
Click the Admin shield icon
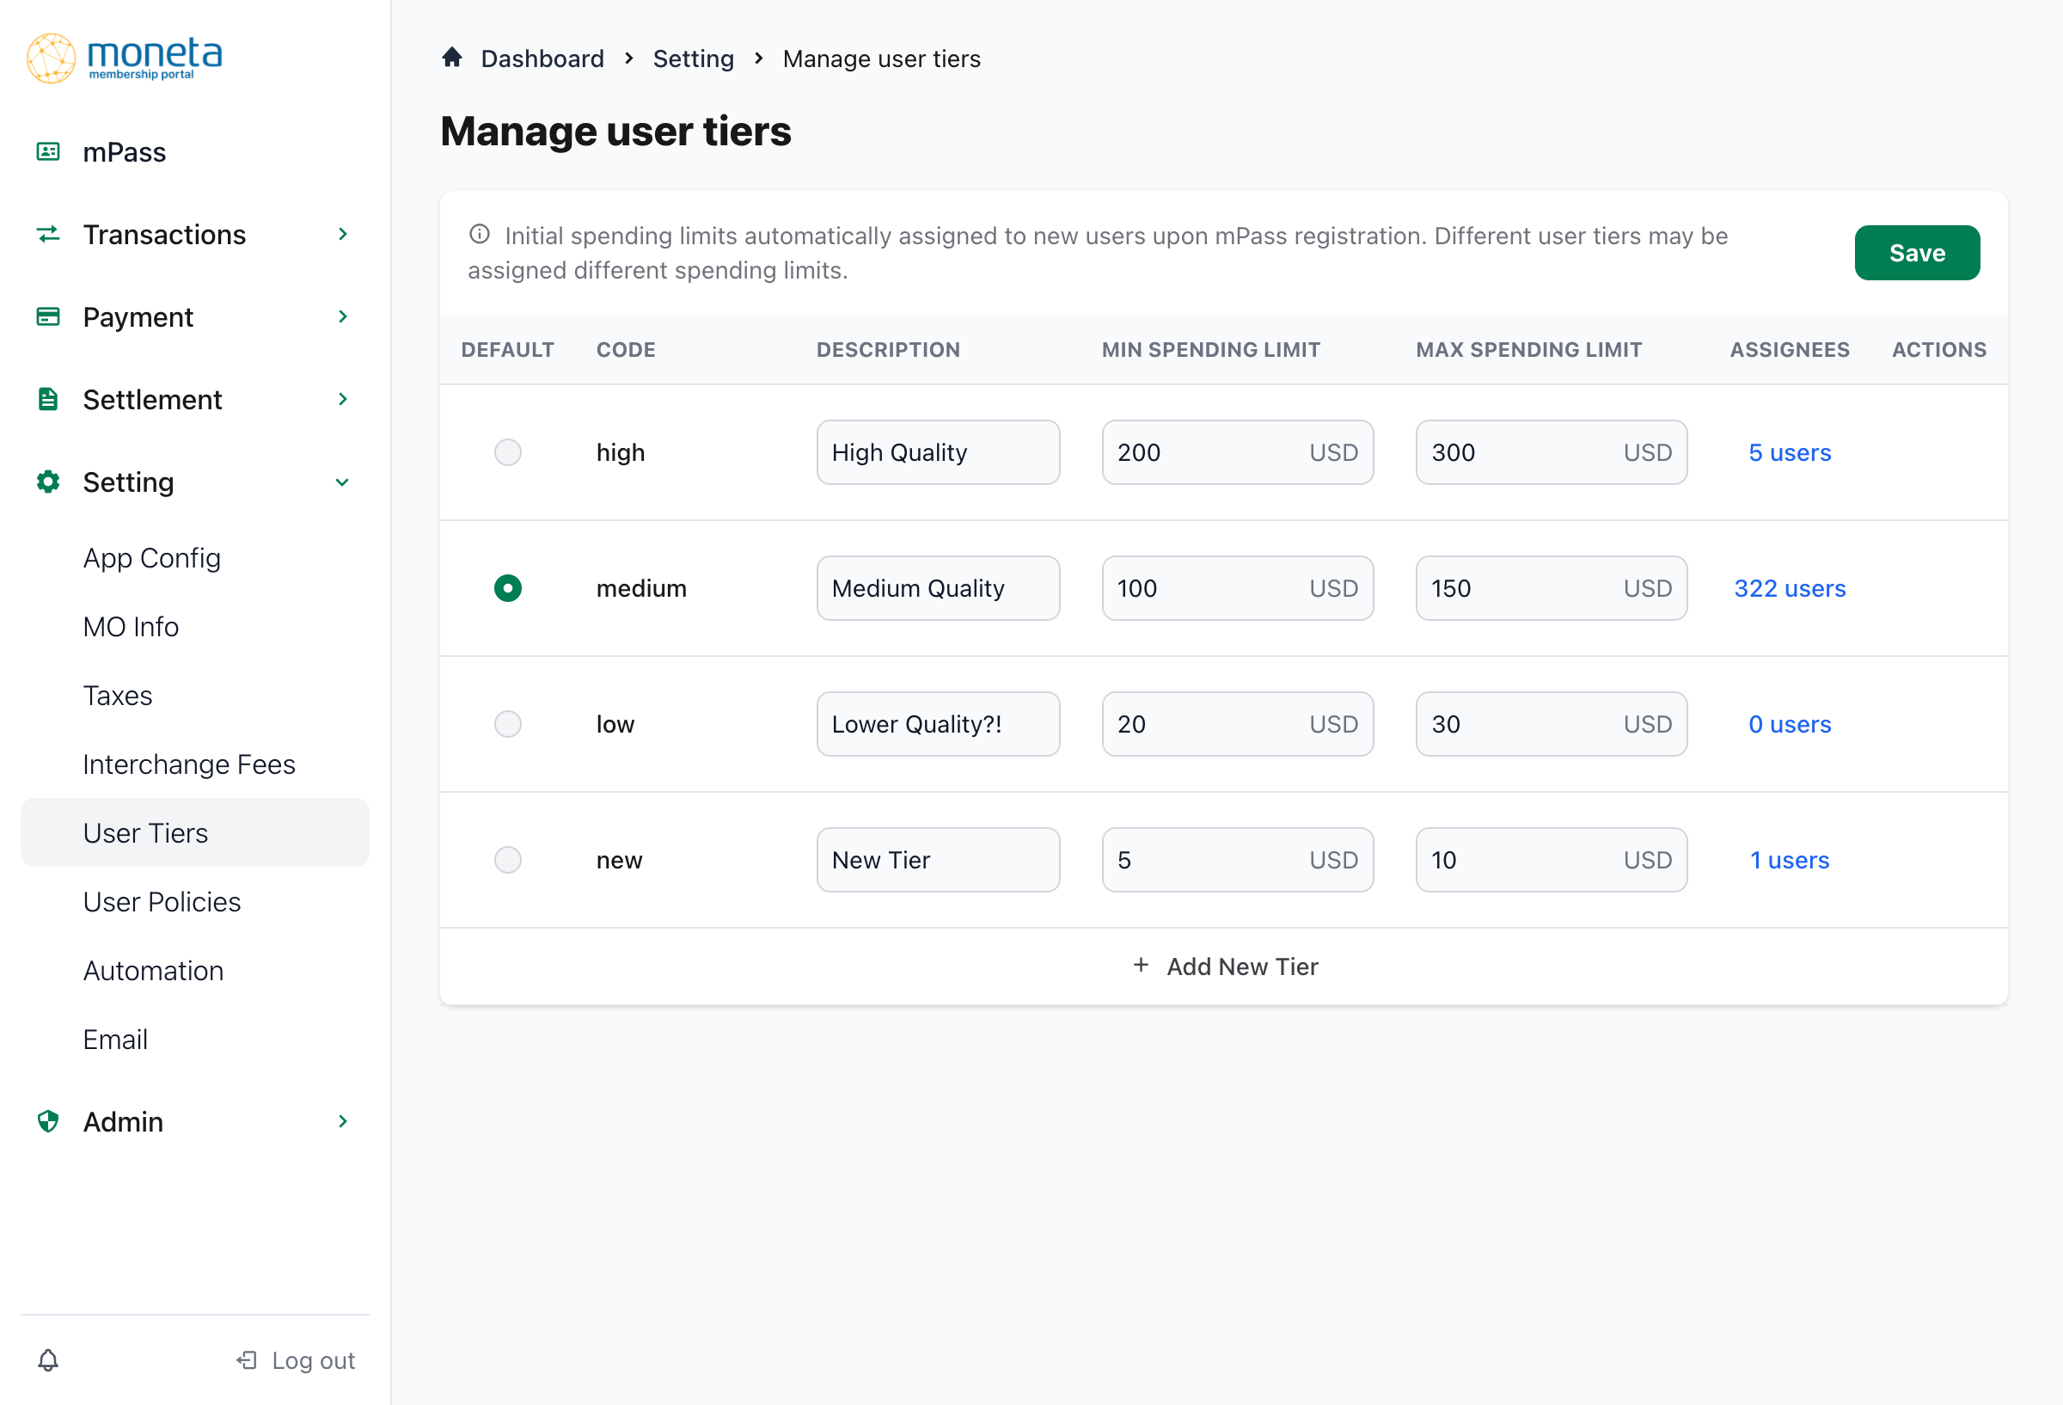(48, 1120)
